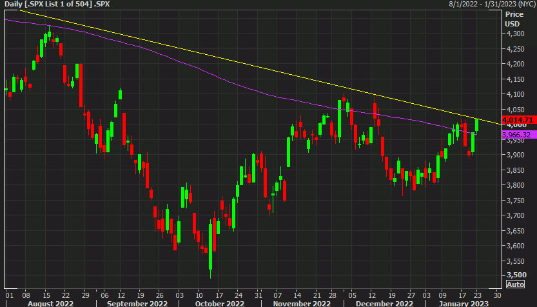This screenshot has height=307, width=537.
Task: Click the 22 date tick label
Action: (x=65, y=295)
